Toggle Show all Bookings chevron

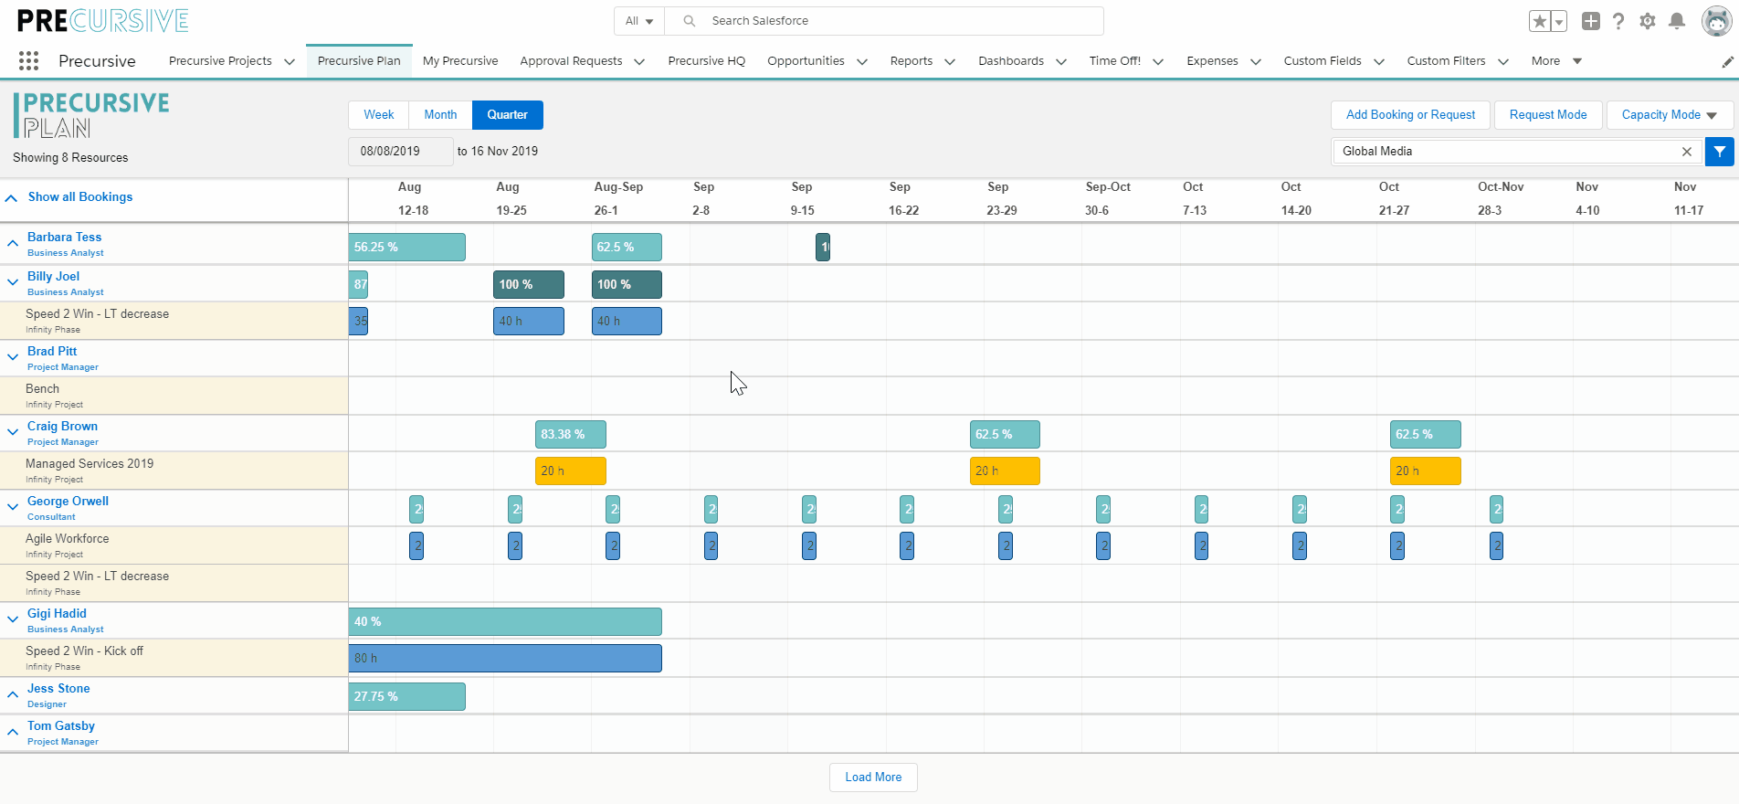click(11, 198)
